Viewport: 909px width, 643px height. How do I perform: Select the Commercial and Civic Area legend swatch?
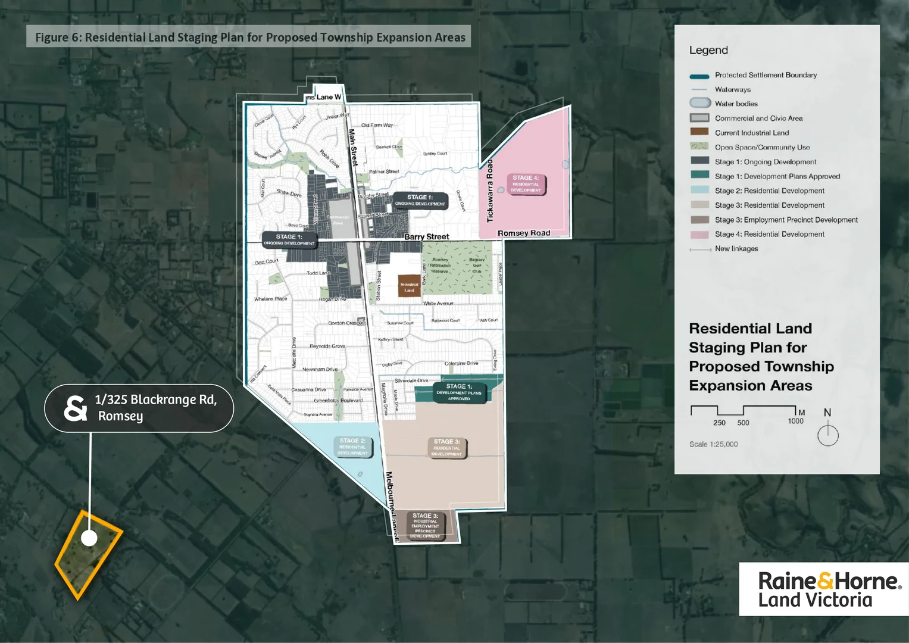pyautogui.click(x=699, y=118)
